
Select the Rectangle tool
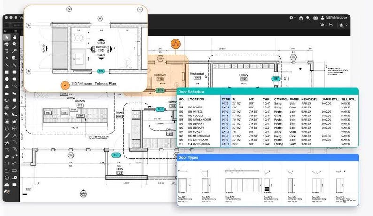coord(7,72)
